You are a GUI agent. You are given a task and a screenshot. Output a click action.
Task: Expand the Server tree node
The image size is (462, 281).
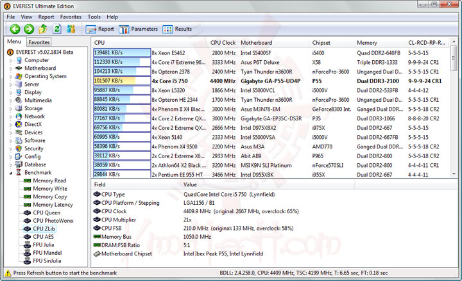coord(11,84)
